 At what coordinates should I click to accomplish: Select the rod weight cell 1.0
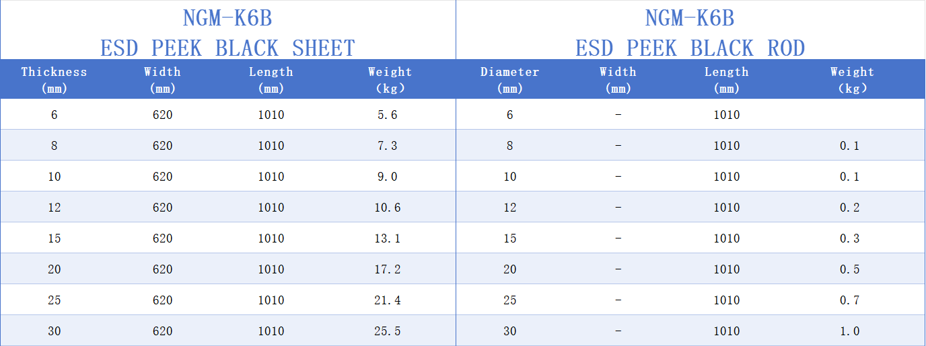coord(850,331)
